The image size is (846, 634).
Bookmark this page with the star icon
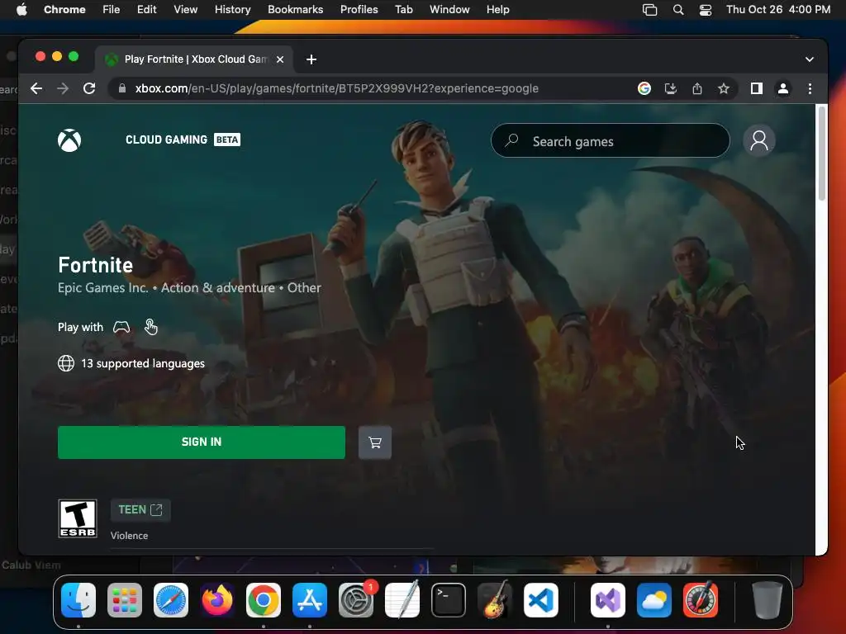coord(724,88)
